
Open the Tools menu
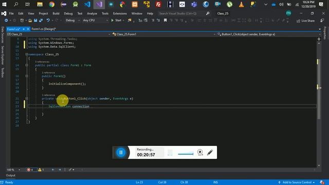tap(105, 13)
